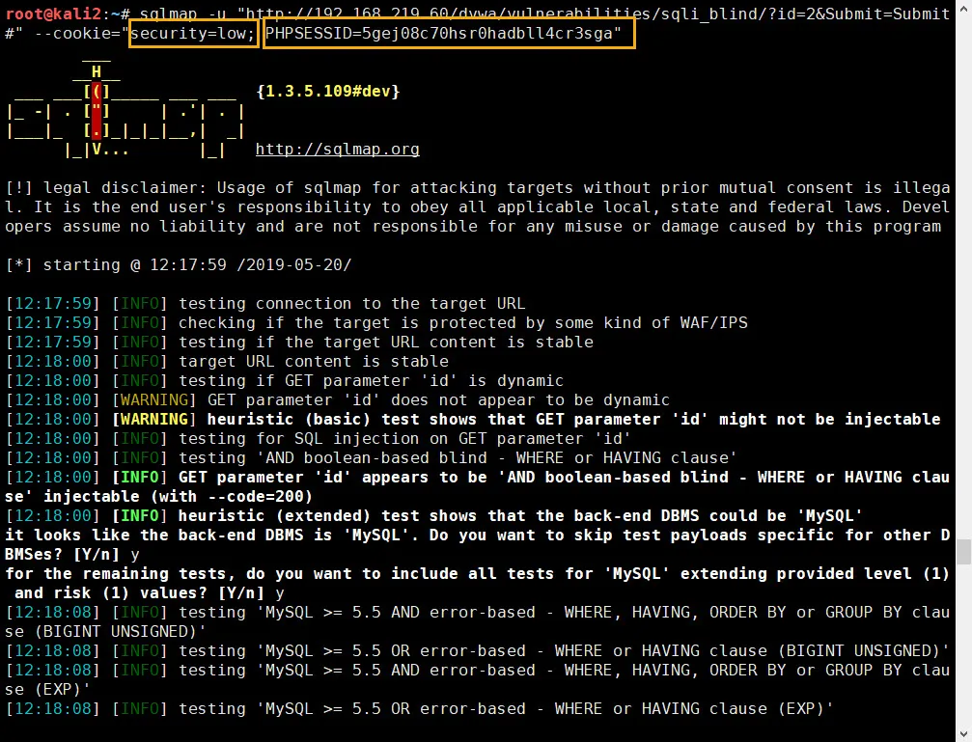The width and height of the screenshot is (972, 742).
Task: Click the '[!] legal disclaimer' line
Action: tap(478, 188)
